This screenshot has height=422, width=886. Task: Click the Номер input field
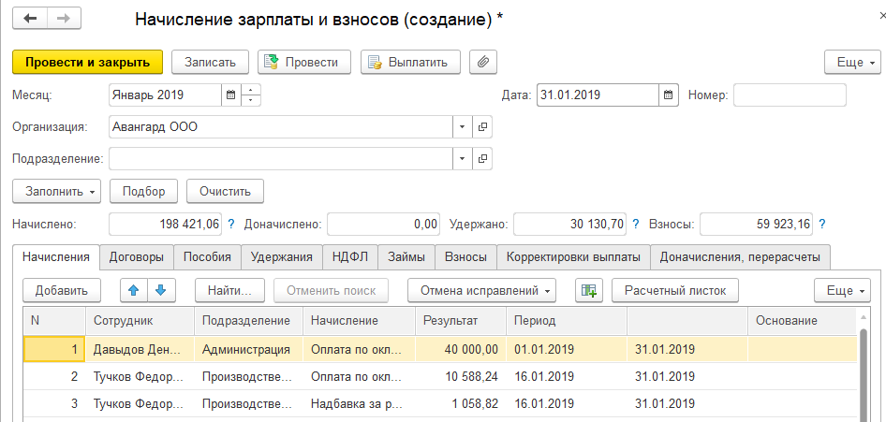tap(789, 95)
